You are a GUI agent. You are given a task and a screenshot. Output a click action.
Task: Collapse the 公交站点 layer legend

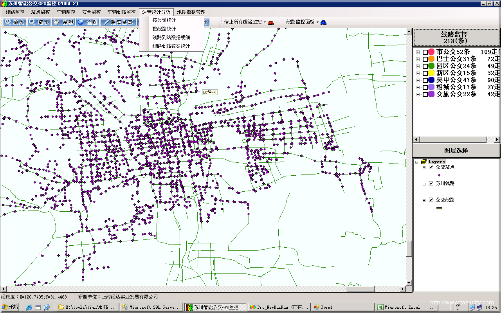(424, 167)
